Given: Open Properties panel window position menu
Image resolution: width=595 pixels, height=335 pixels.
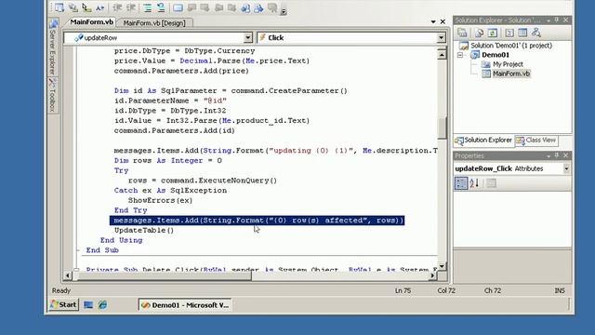Looking at the screenshot, I should 549,155.
